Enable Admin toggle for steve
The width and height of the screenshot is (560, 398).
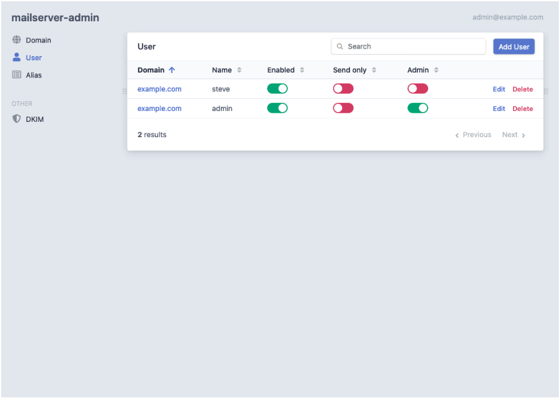(418, 89)
